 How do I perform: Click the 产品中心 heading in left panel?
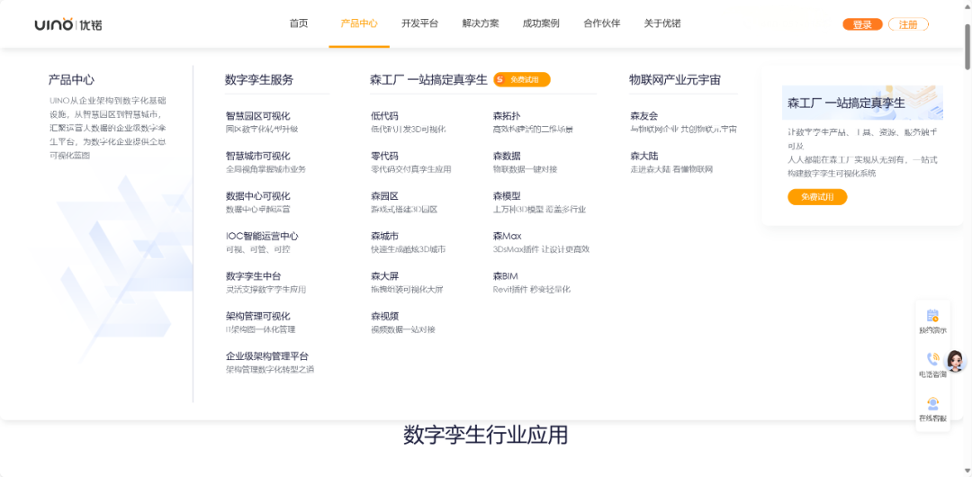coord(71,80)
